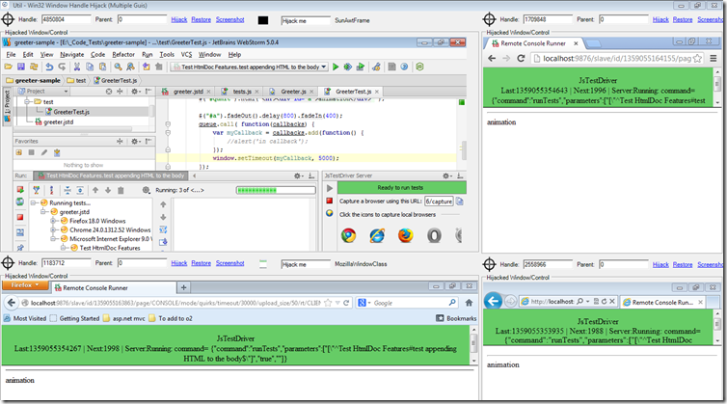Click Chrome icon to capture browser
The height and width of the screenshot is (404, 727).
pyautogui.click(x=348, y=235)
